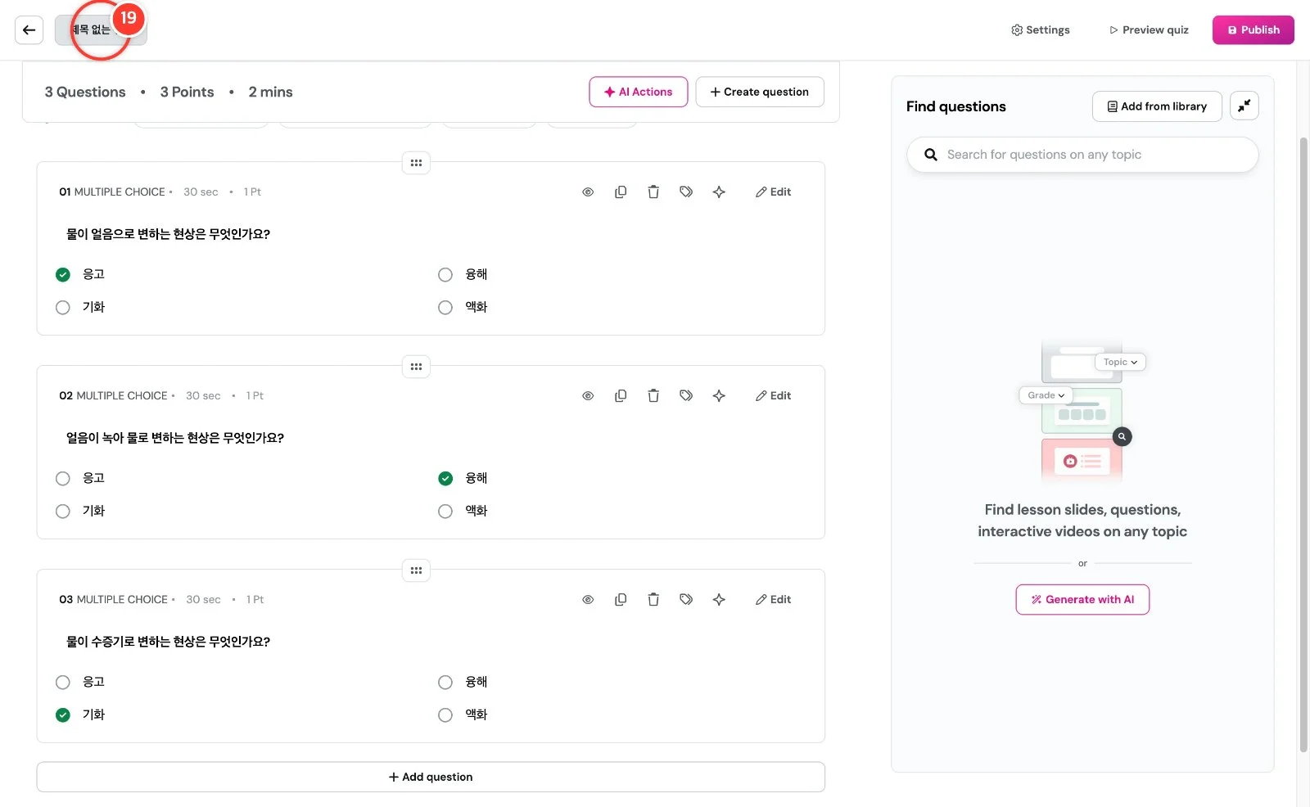Edit question 02
The height and width of the screenshot is (807, 1310).
773,396
